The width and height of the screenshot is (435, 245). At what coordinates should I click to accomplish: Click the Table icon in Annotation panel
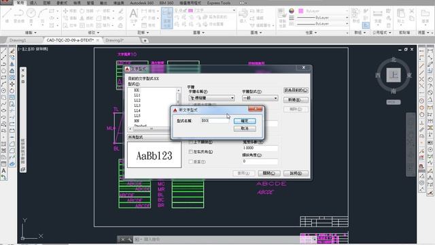coord(144,25)
